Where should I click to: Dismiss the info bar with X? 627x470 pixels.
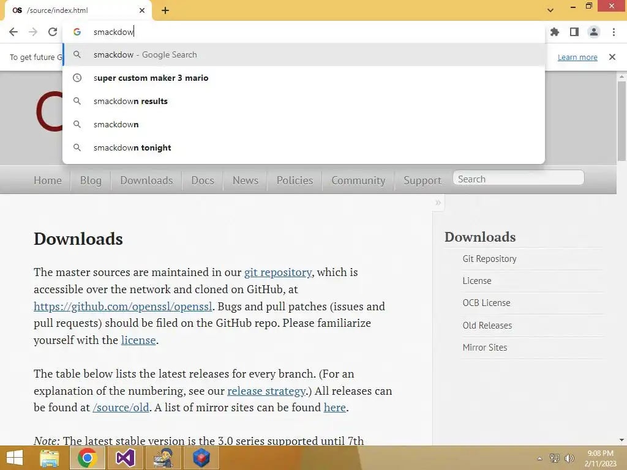click(x=612, y=57)
